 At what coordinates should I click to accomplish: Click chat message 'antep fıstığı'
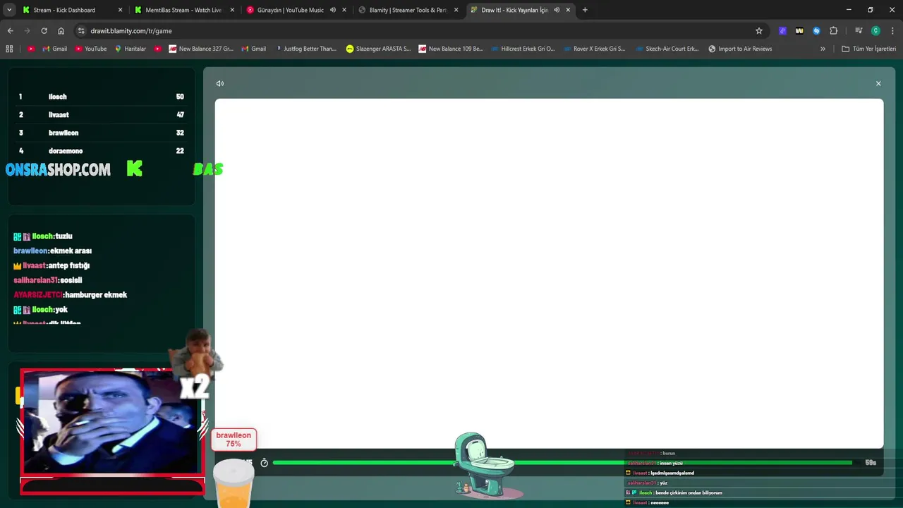69,265
